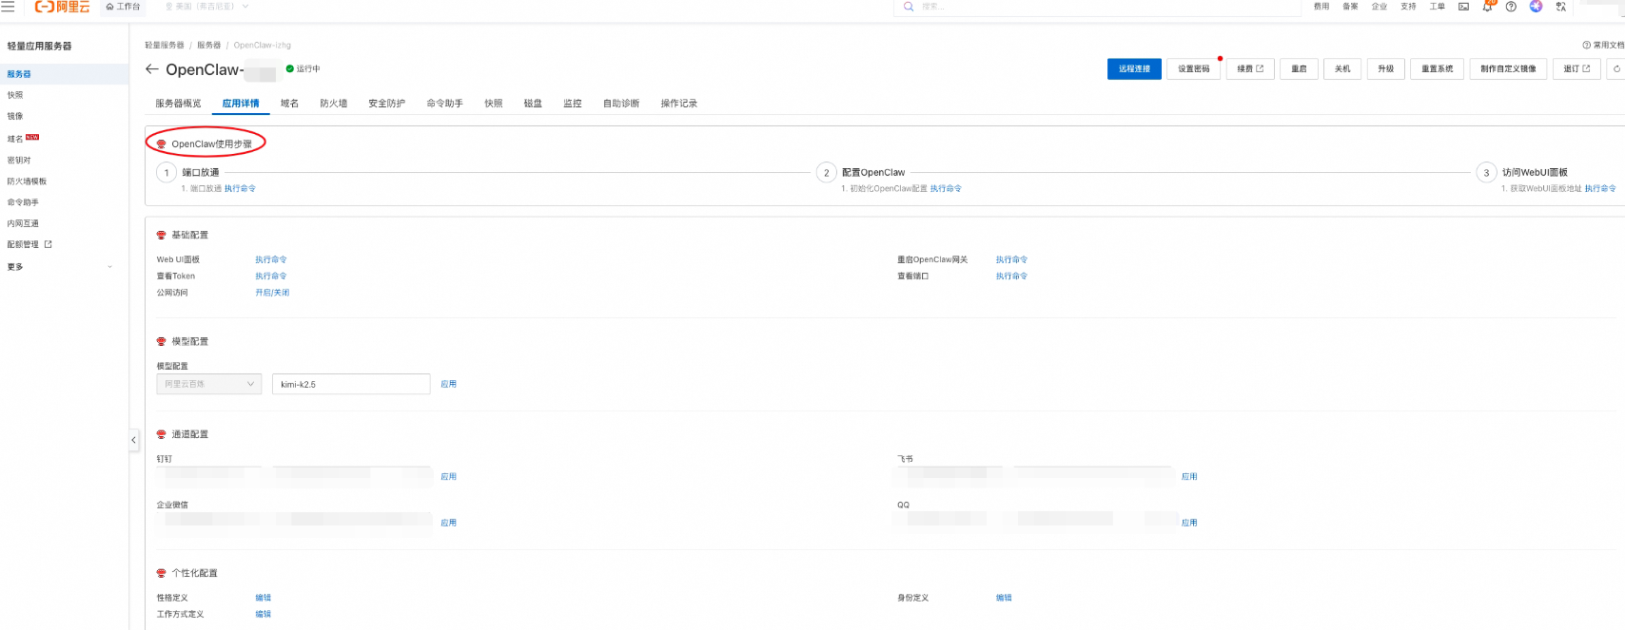Click the 重置系统 button

1438,68
